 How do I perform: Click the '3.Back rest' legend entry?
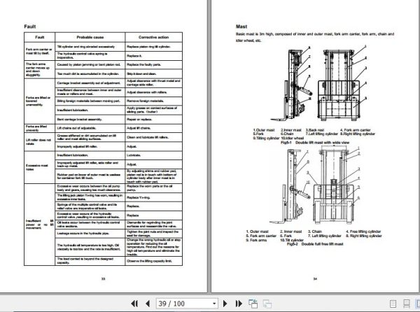coord(315,130)
